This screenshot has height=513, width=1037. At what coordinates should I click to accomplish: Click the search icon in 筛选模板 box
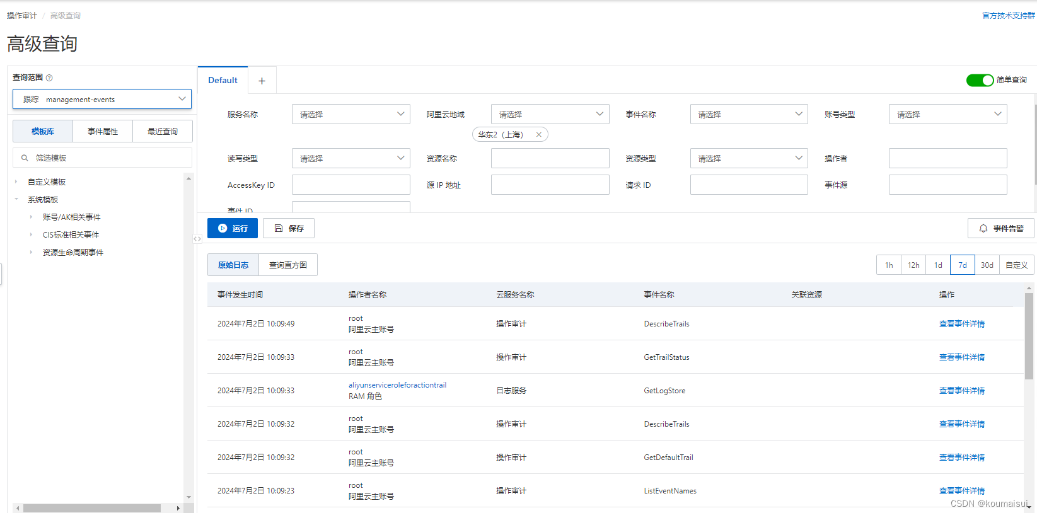click(25, 158)
